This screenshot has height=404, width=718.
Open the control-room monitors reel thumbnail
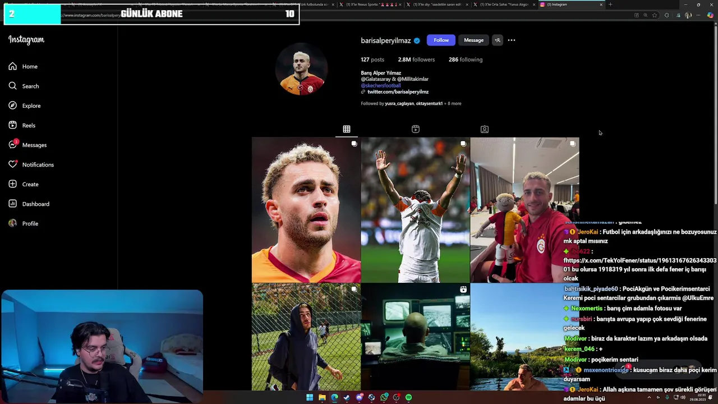click(x=415, y=337)
